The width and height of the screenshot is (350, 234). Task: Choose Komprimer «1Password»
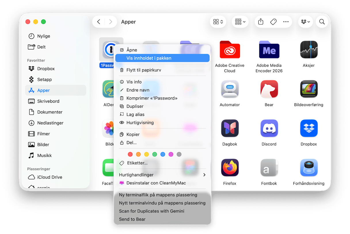163,98
